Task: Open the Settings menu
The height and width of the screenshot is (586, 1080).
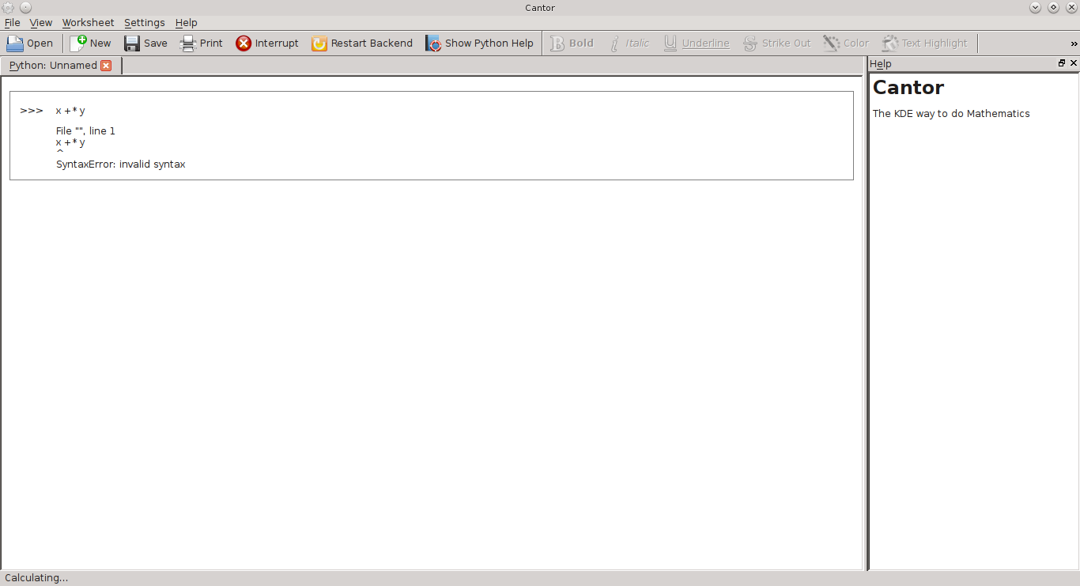Action: click(x=145, y=23)
